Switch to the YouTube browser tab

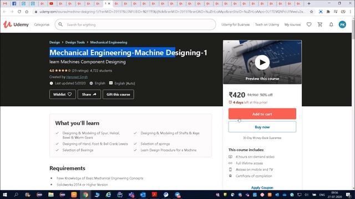click(x=52, y=4)
